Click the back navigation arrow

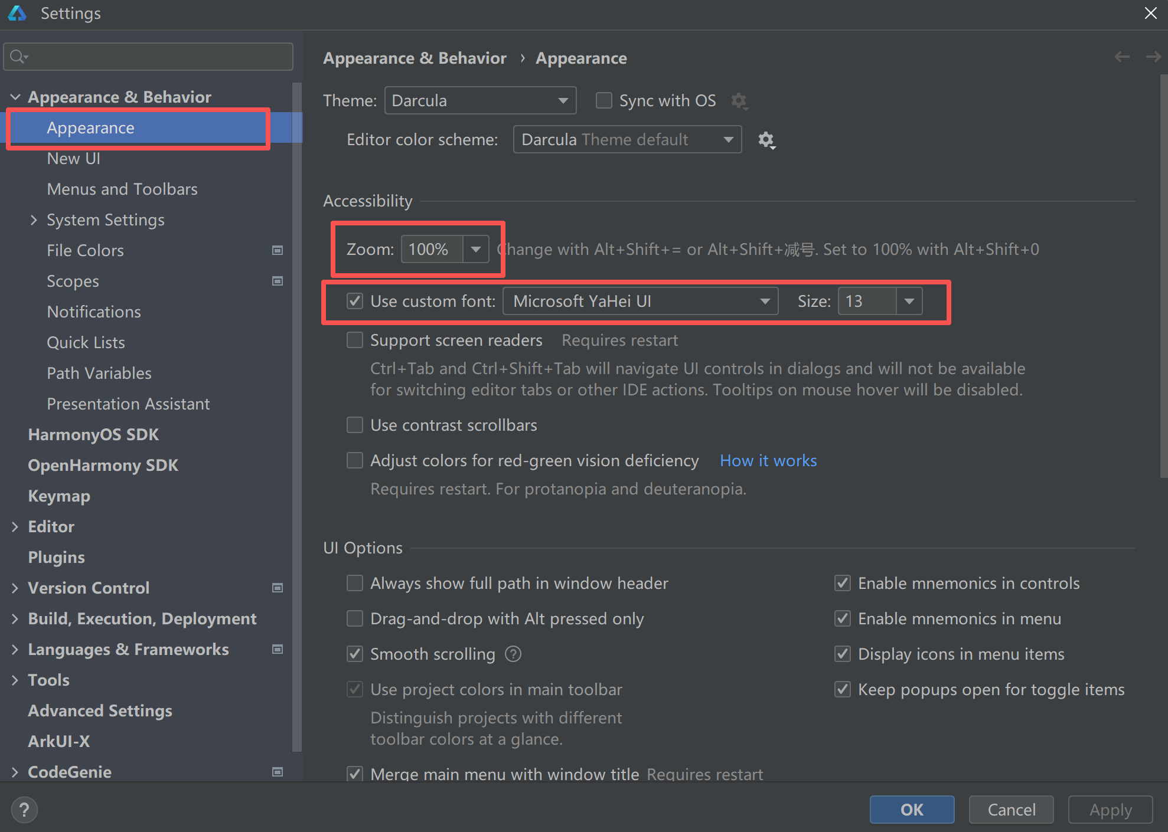pyautogui.click(x=1121, y=57)
